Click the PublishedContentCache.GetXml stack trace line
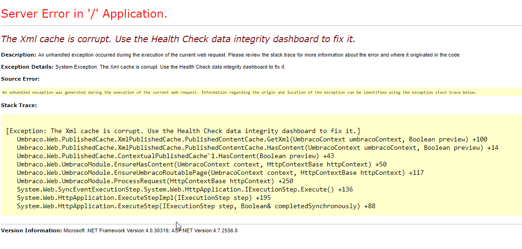 tap(252, 140)
